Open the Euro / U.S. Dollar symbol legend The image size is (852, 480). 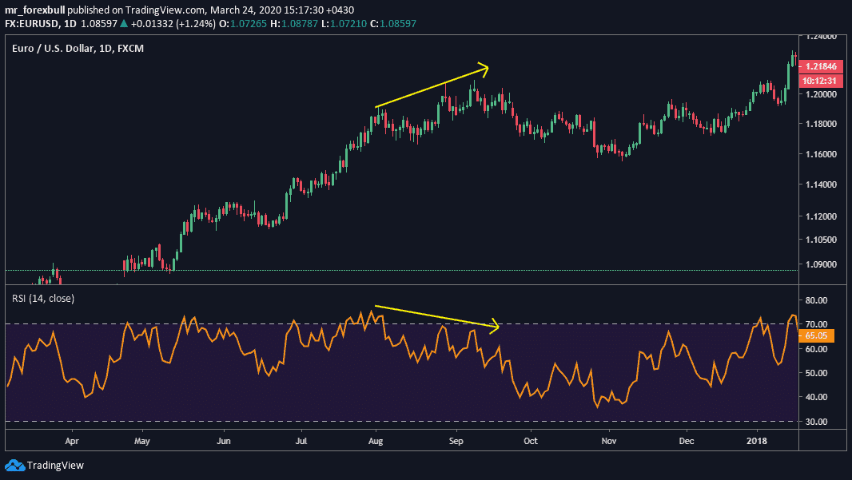[84, 49]
